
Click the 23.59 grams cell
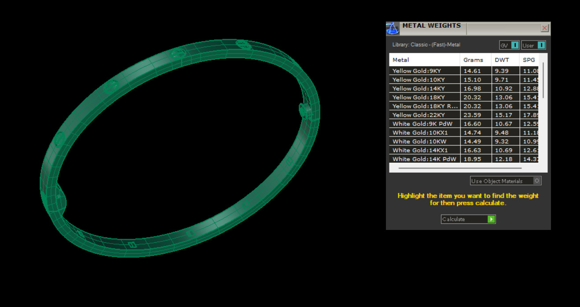point(476,115)
